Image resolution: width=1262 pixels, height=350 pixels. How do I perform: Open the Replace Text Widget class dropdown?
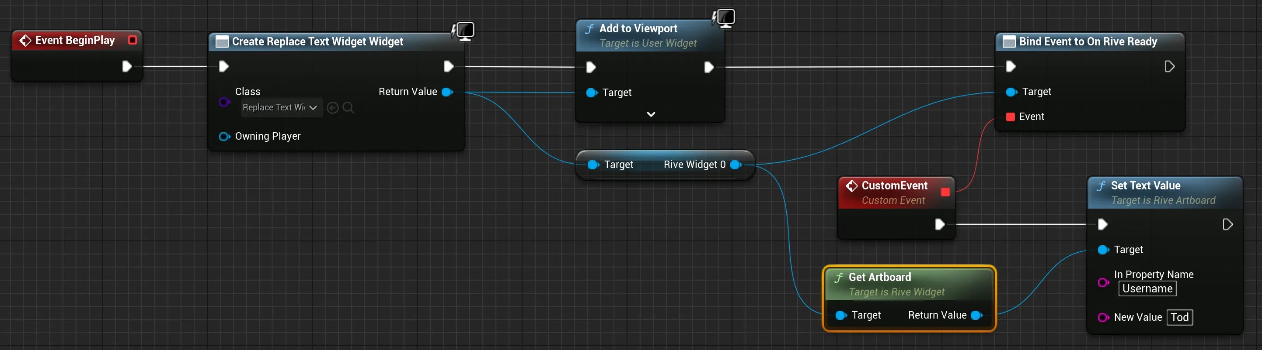pyautogui.click(x=281, y=107)
